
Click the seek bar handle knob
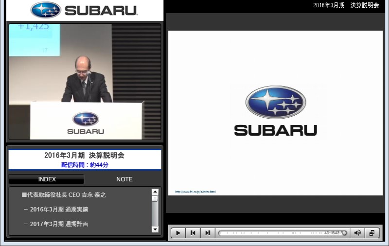coord(344,233)
